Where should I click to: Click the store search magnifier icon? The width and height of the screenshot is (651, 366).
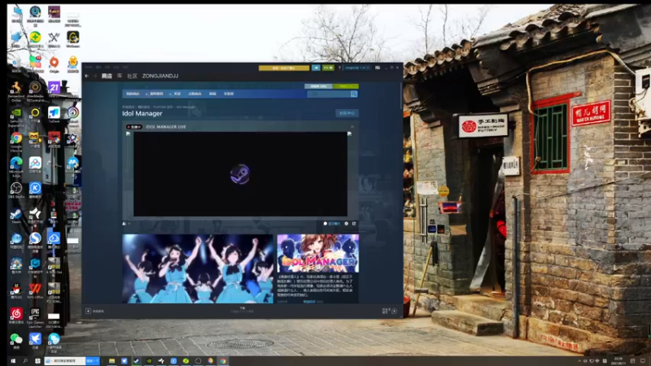[354, 94]
